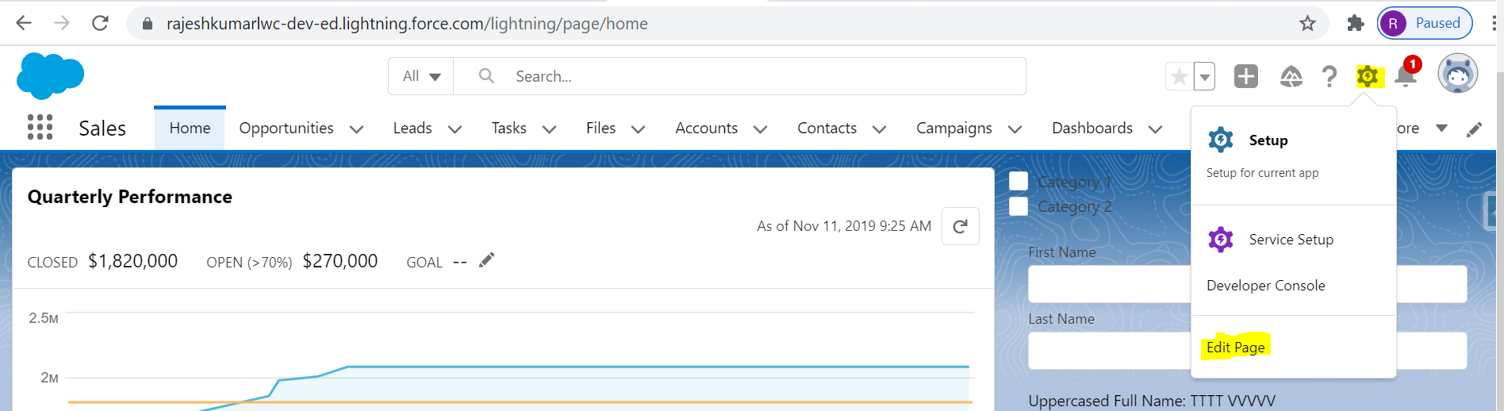Open the Contacts tab
The height and width of the screenshot is (411, 1504).
[827, 128]
